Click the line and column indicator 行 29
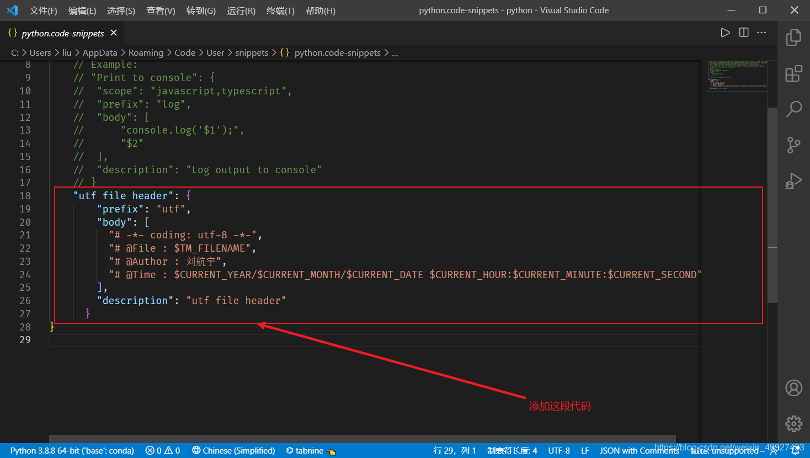 455,451
